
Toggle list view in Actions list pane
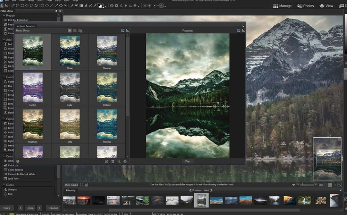point(127,31)
